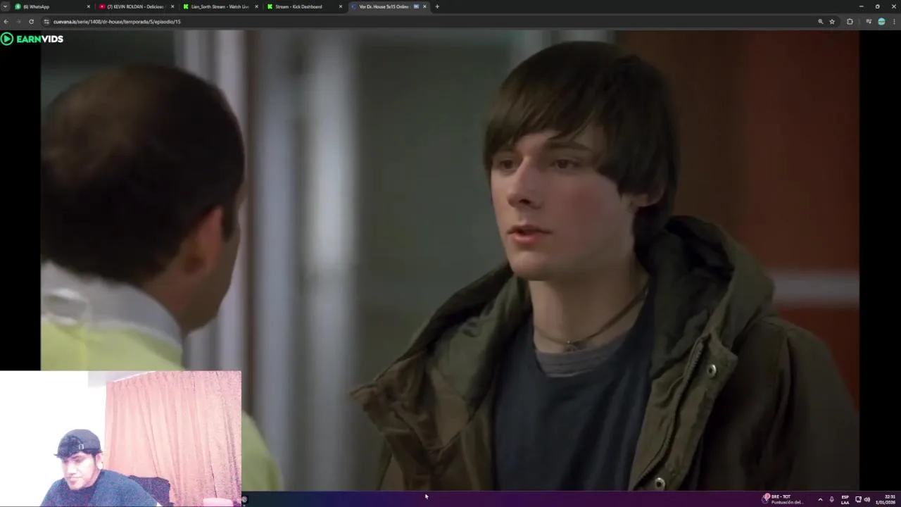Image resolution: width=901 pixels, height=507 pixels.
Task: Click the microphone tray icon
Action: click(x=831, y=499)
